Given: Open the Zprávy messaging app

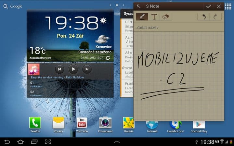Looking at the screenshot, I should click(58, 123).
